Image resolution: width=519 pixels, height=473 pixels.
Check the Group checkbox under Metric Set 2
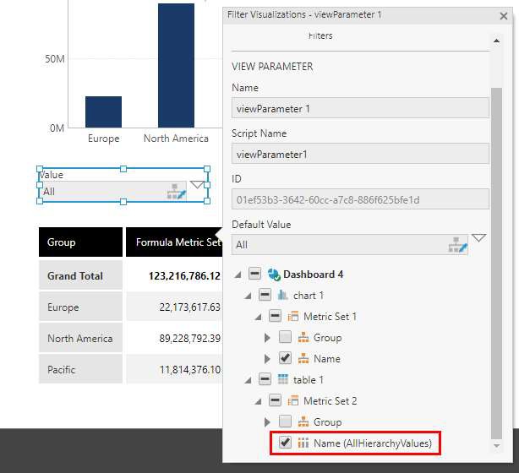click(285, 421)
